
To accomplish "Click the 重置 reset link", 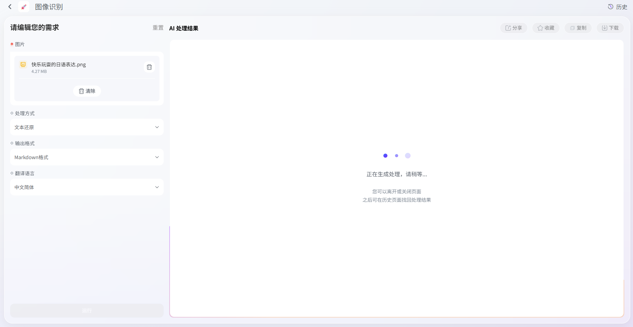I will click(158, 28).
